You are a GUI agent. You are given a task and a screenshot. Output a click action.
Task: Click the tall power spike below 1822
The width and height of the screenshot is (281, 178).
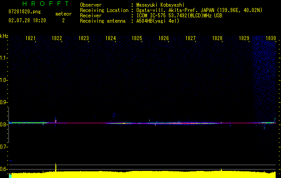click(x=56, y=167)
